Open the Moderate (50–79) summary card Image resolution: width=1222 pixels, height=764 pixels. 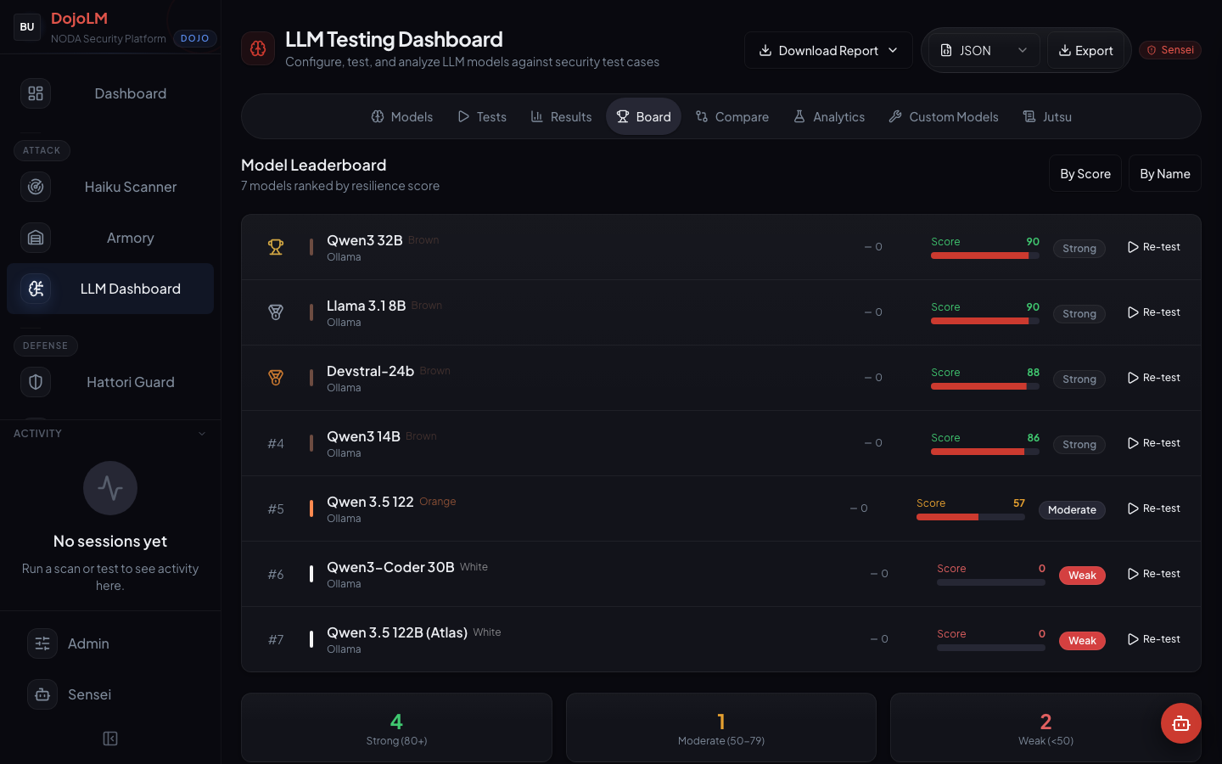click(x=721, y=727)
